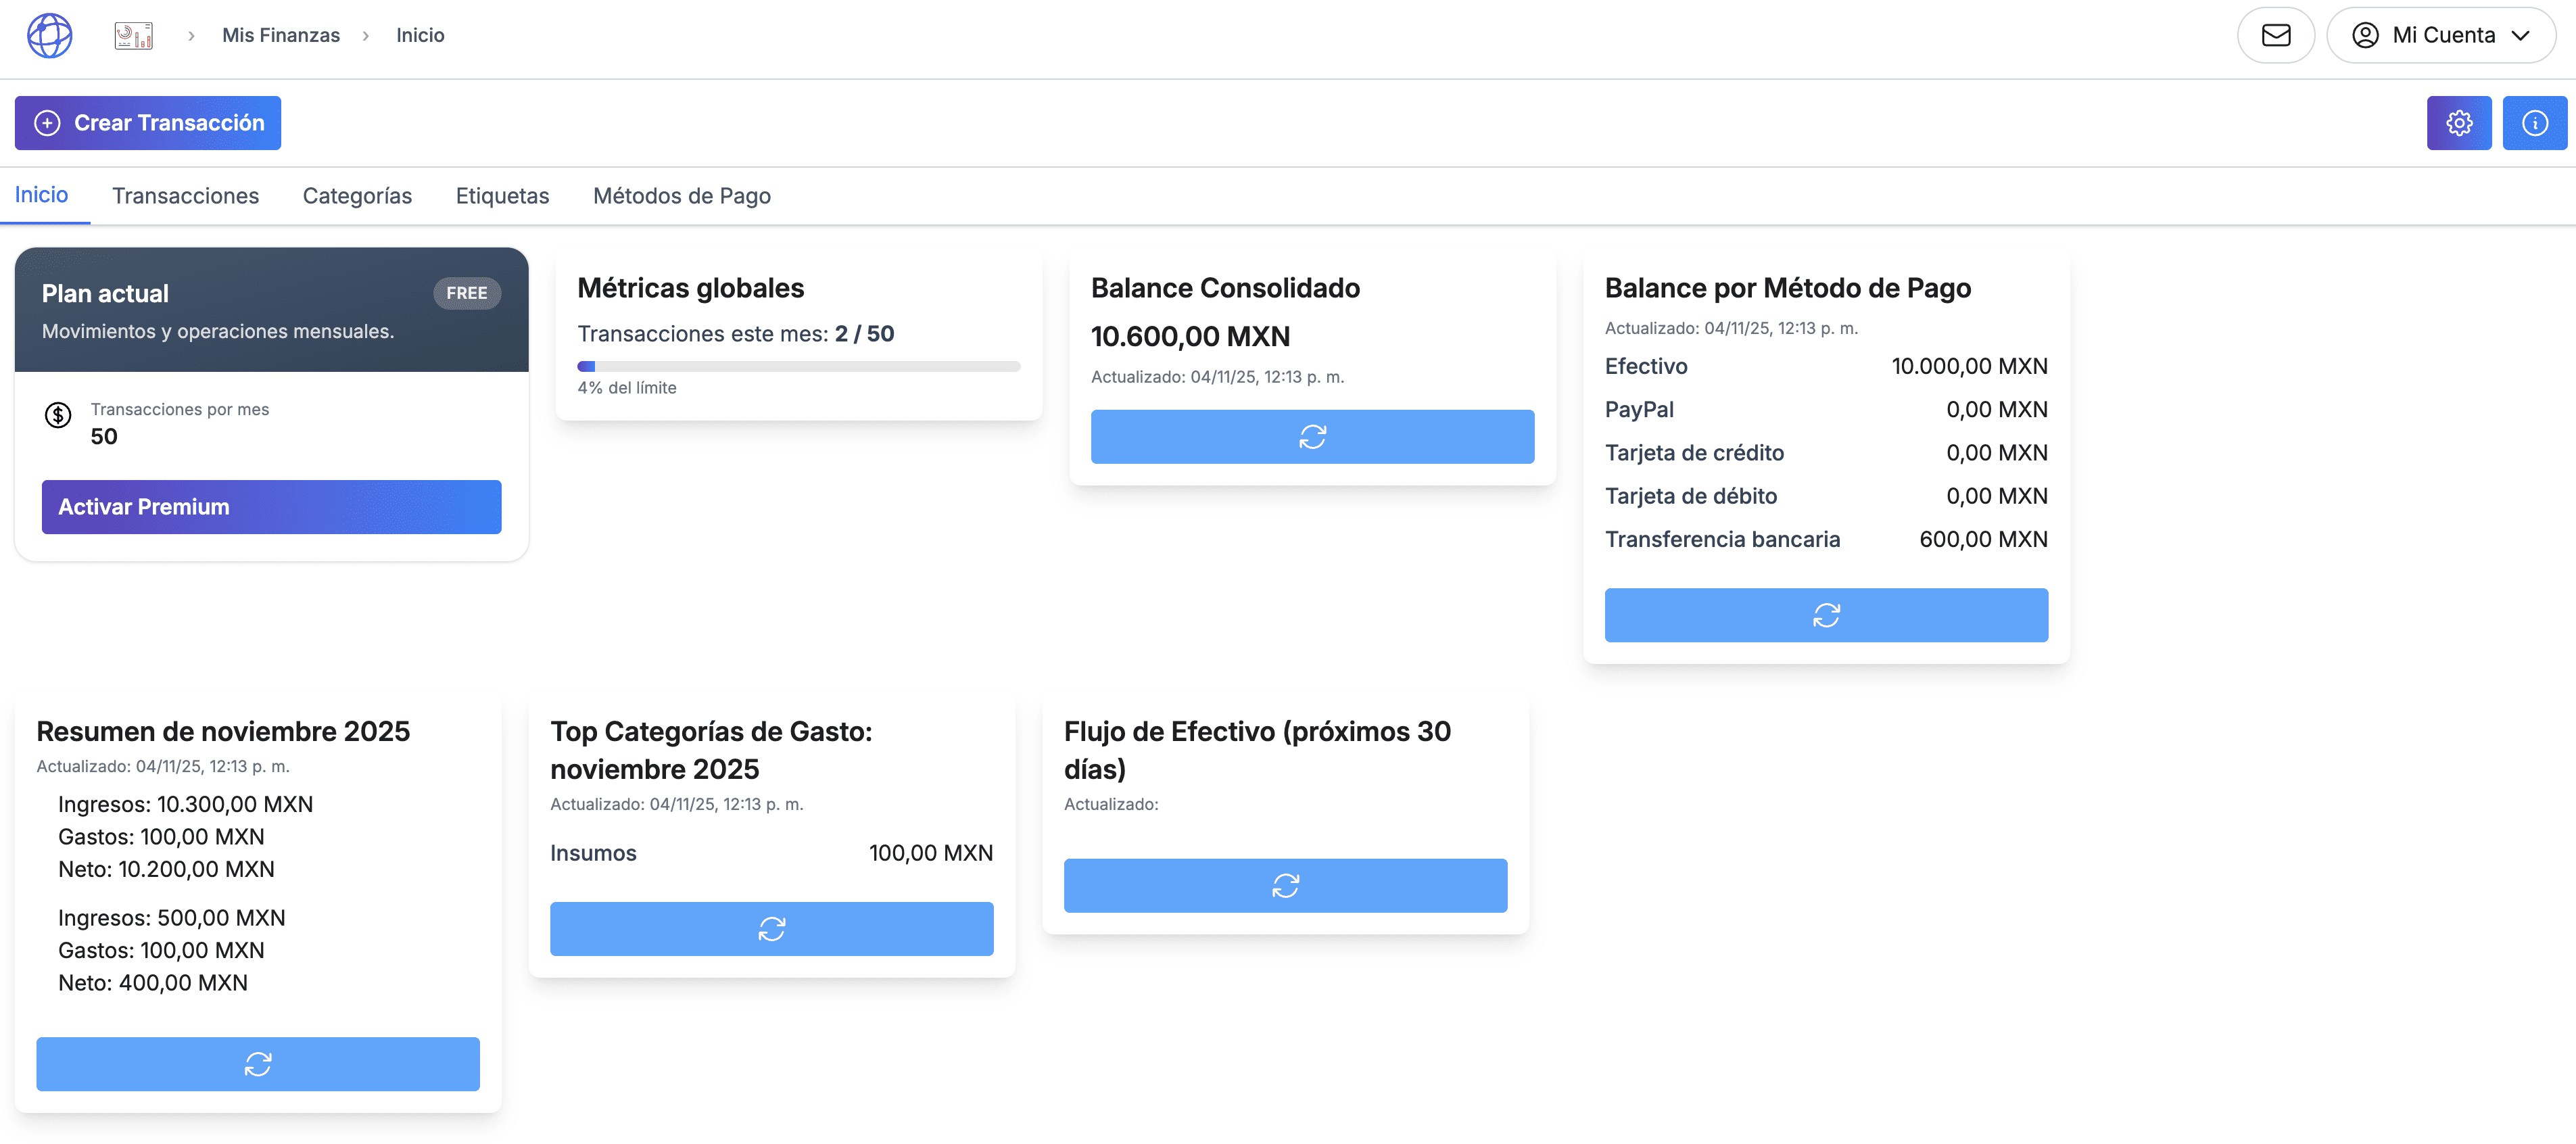Click the blue info icon
The width and height of the screenshot is (2576, 1144).
pos(2535,122)
